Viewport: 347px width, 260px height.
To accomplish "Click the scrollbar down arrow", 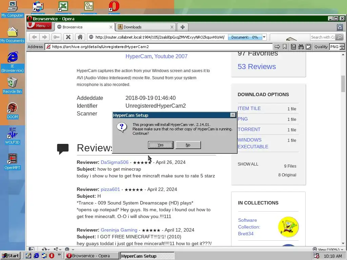I will pyautogui.click(x=343, y=243).
